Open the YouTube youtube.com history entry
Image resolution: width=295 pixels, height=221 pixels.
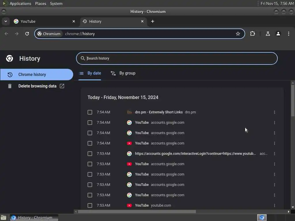142,205
